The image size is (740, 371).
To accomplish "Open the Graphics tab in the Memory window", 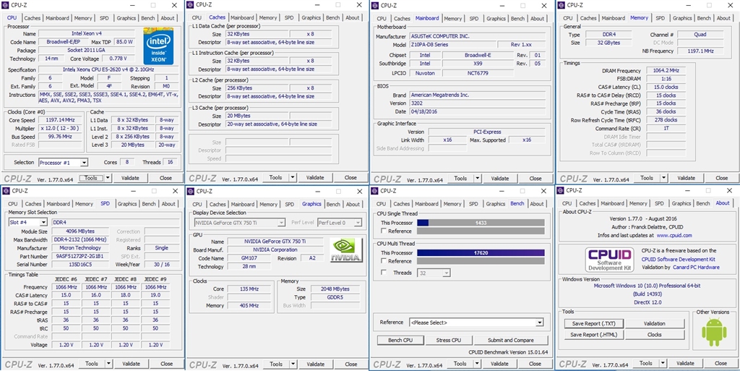I will pyautogui.click(x=682, y=18).
